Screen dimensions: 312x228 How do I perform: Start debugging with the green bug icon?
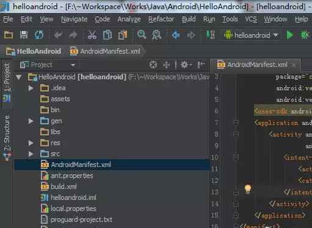(305, 35)
